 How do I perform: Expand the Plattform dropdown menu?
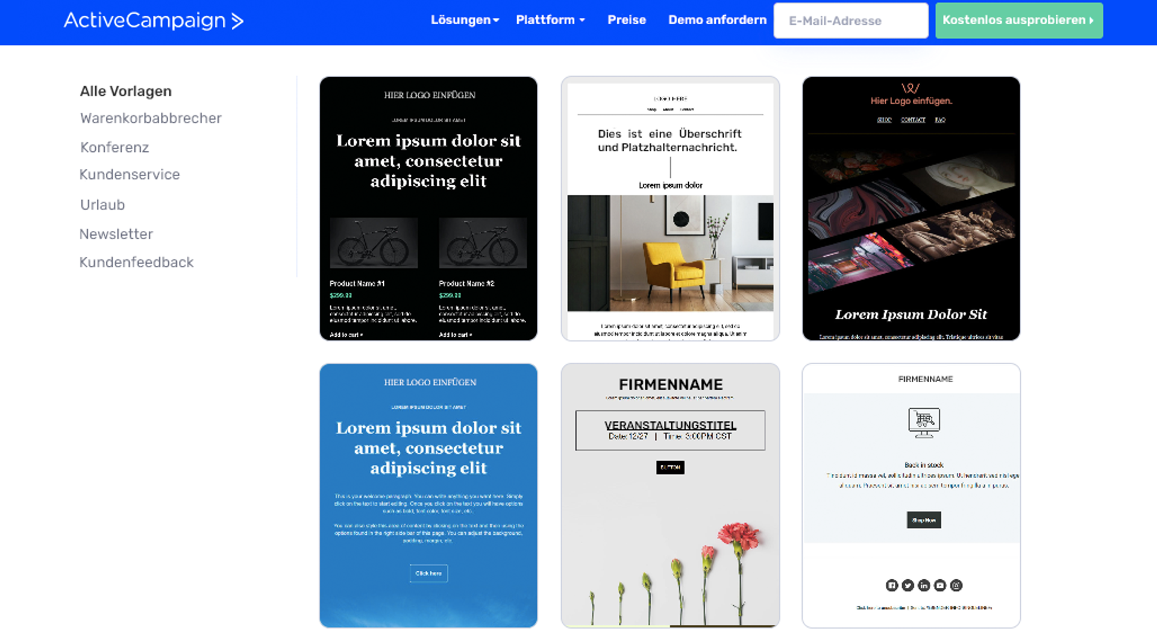pyautogui.click(x=550, y=20)
